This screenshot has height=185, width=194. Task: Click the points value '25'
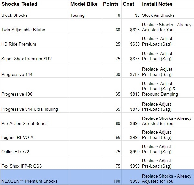click(x=112, y=40)
